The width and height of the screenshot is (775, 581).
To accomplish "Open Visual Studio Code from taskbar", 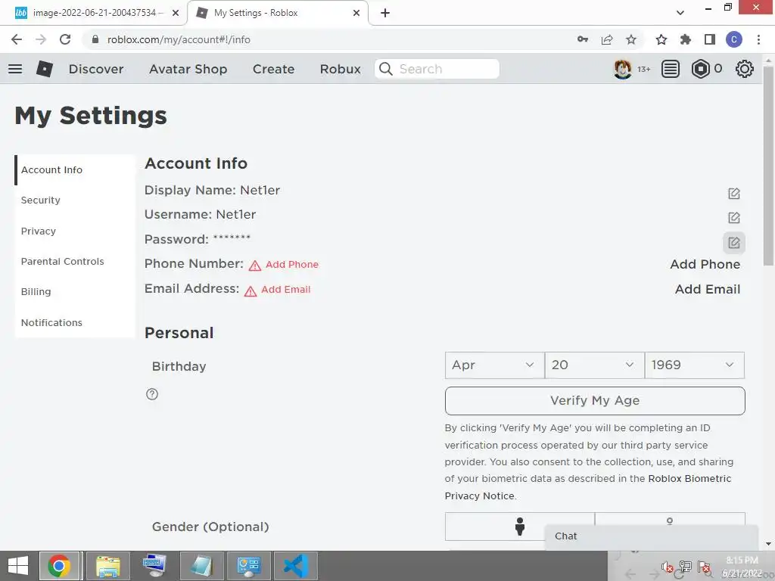I will click(296, 566).
